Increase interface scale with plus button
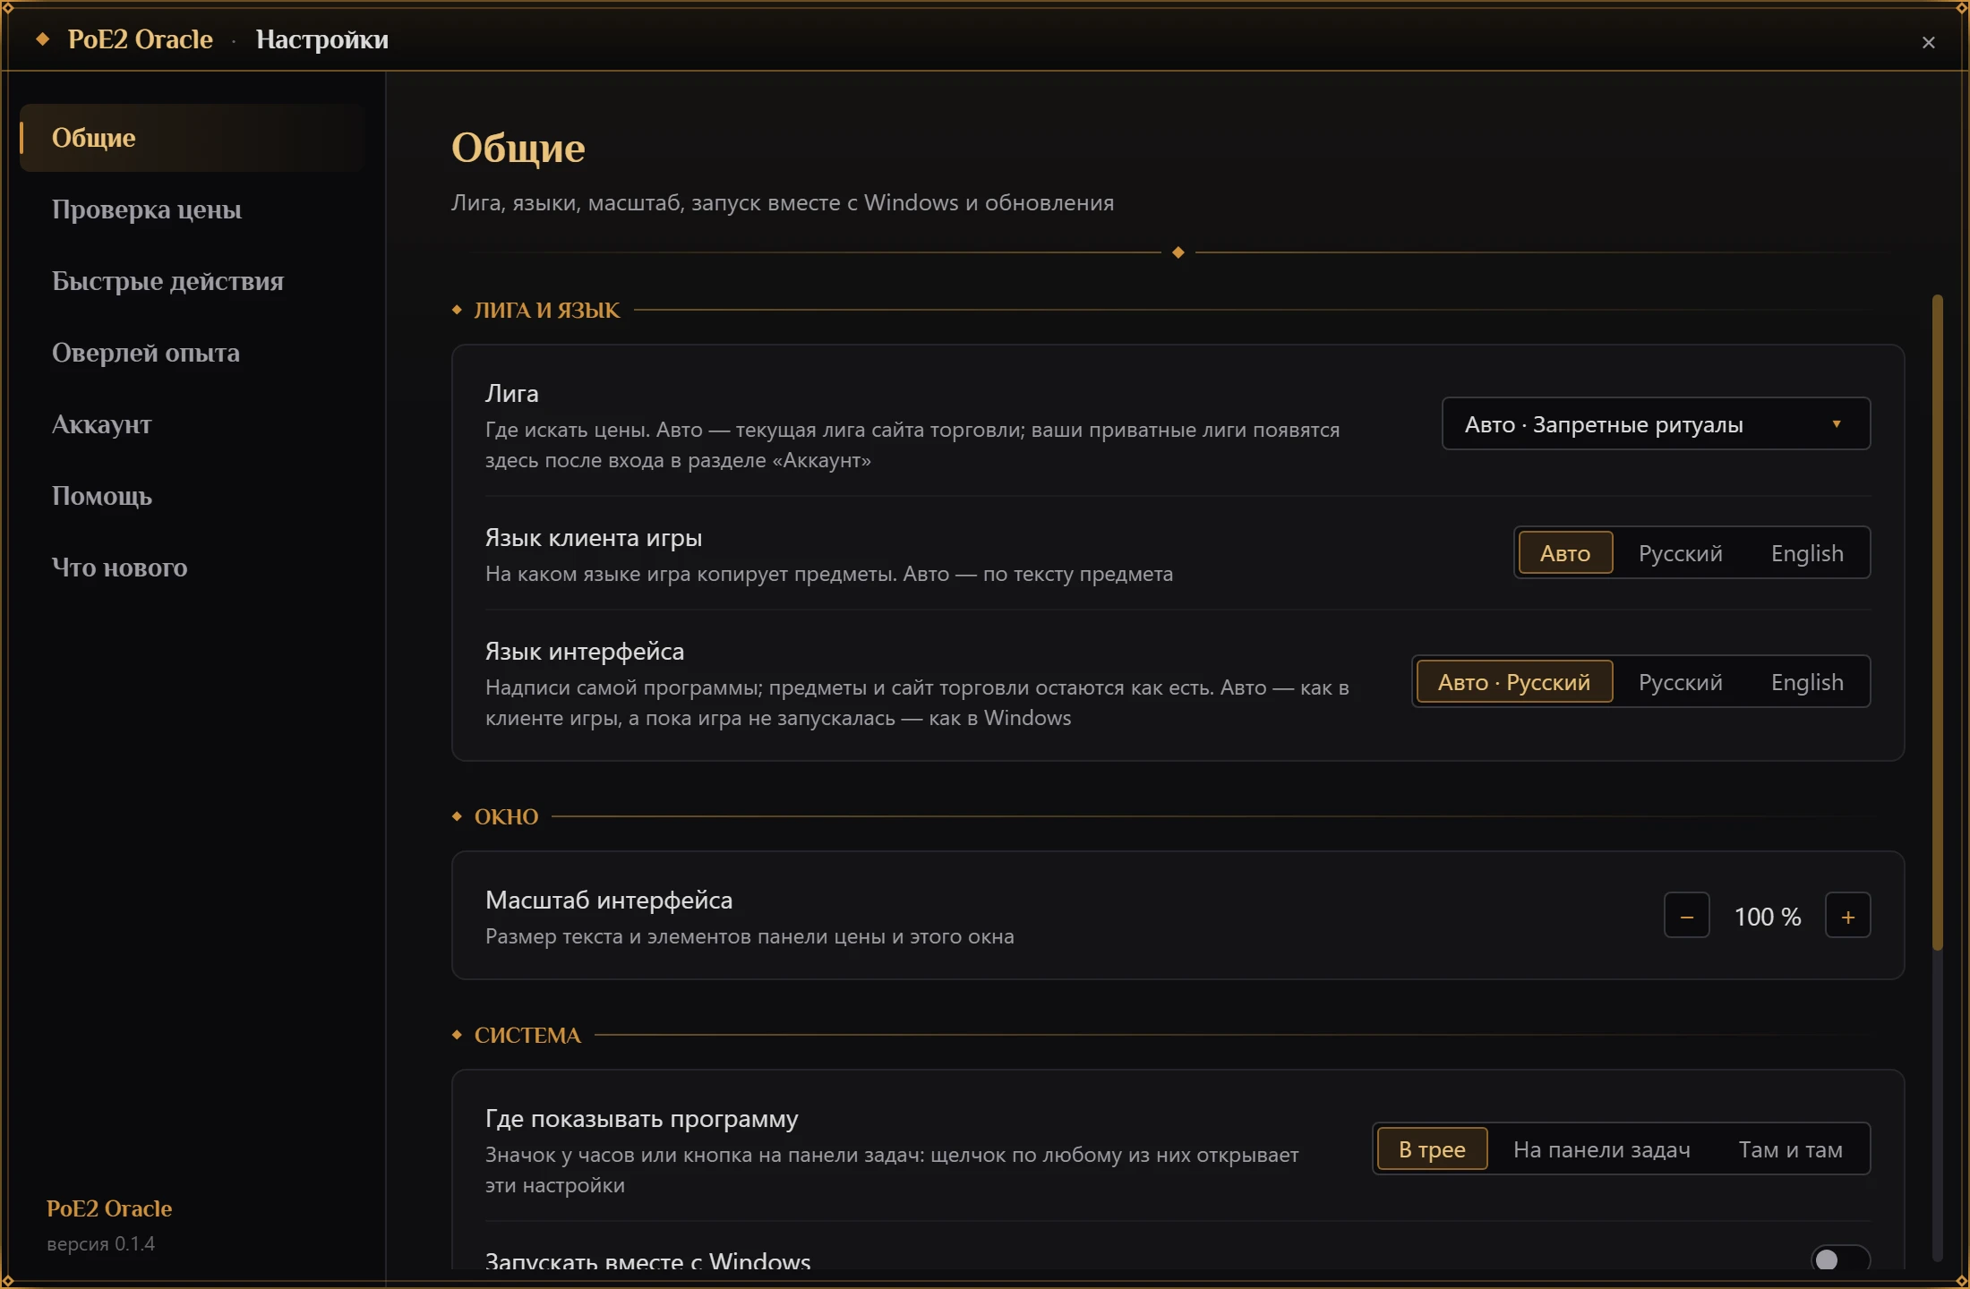The image size is (1970, 1289). 1847,916
